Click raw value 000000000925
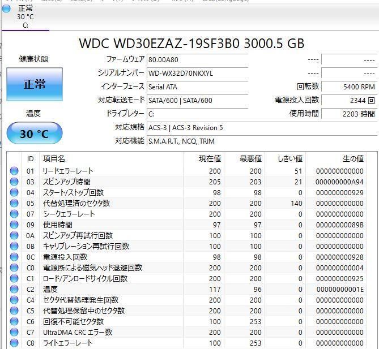The height and width of the screenshot is (349, 379). click(339, 278)
